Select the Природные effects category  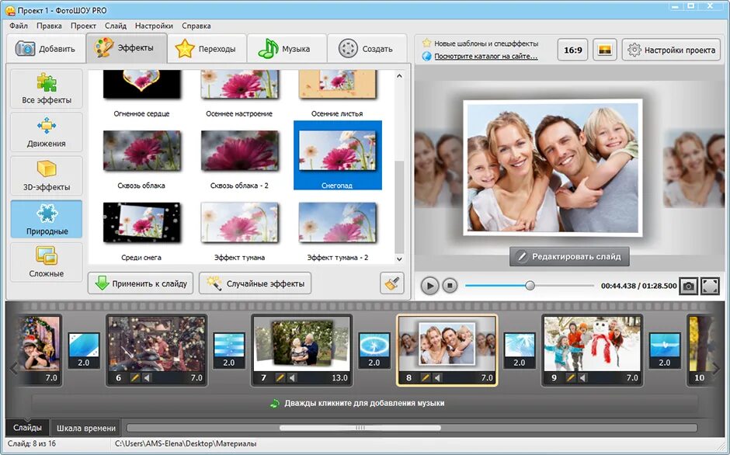pyautogui.click(x=46, y=219)
